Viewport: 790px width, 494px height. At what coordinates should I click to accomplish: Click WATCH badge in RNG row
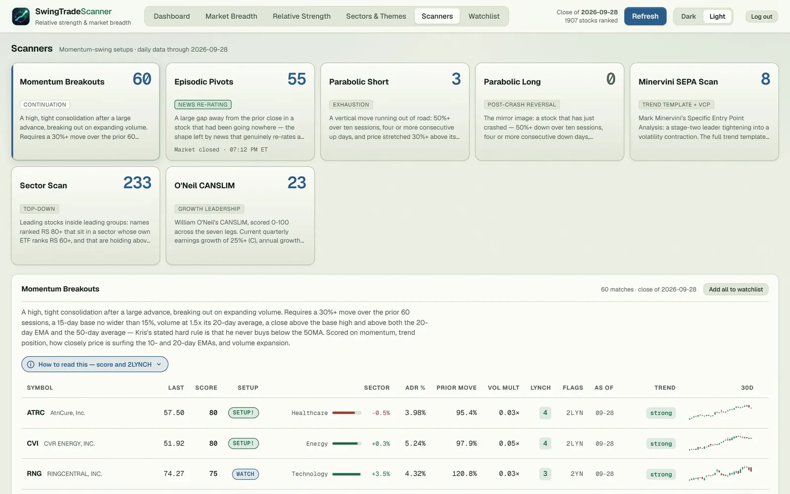245,474
